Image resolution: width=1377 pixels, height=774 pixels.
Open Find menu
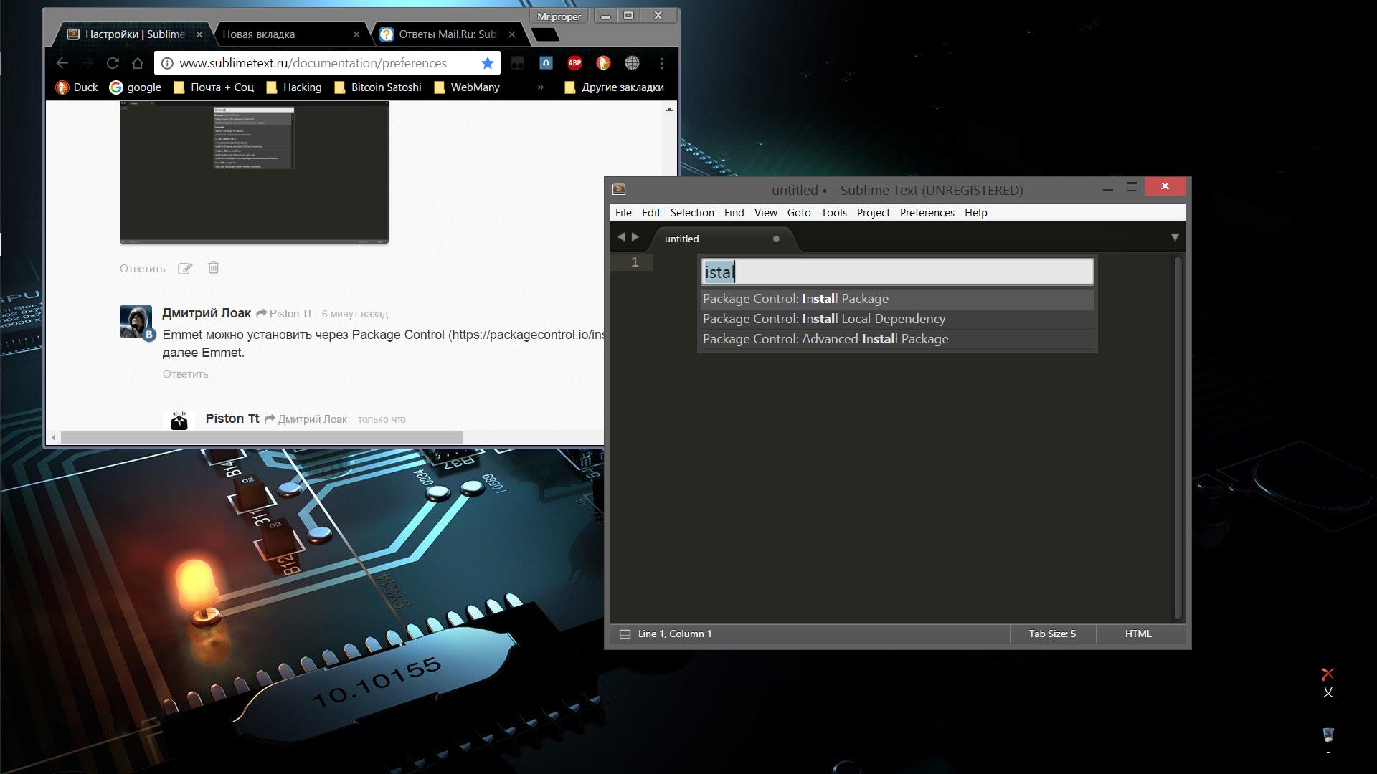(734, 213)
